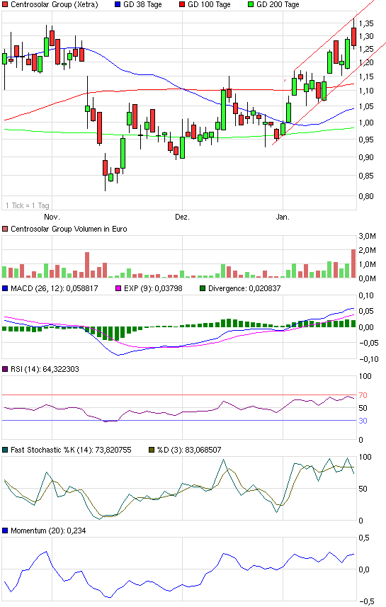This screenshot has width=386, height=607.
Task: Click the black Centrosolar Group legend swatch
Action: (x=5, y=5)
